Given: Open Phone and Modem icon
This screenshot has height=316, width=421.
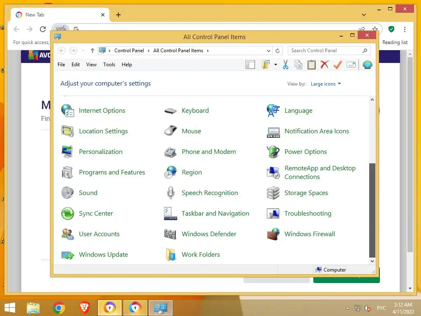Looking at the screenshot, I should pos(170,152).
